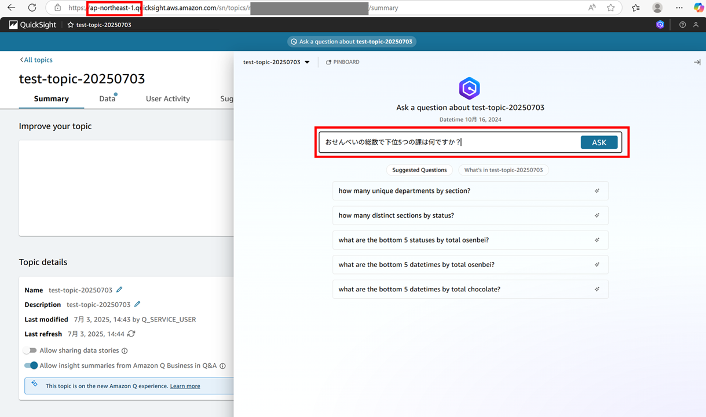Switch to the Data tab

107,98
